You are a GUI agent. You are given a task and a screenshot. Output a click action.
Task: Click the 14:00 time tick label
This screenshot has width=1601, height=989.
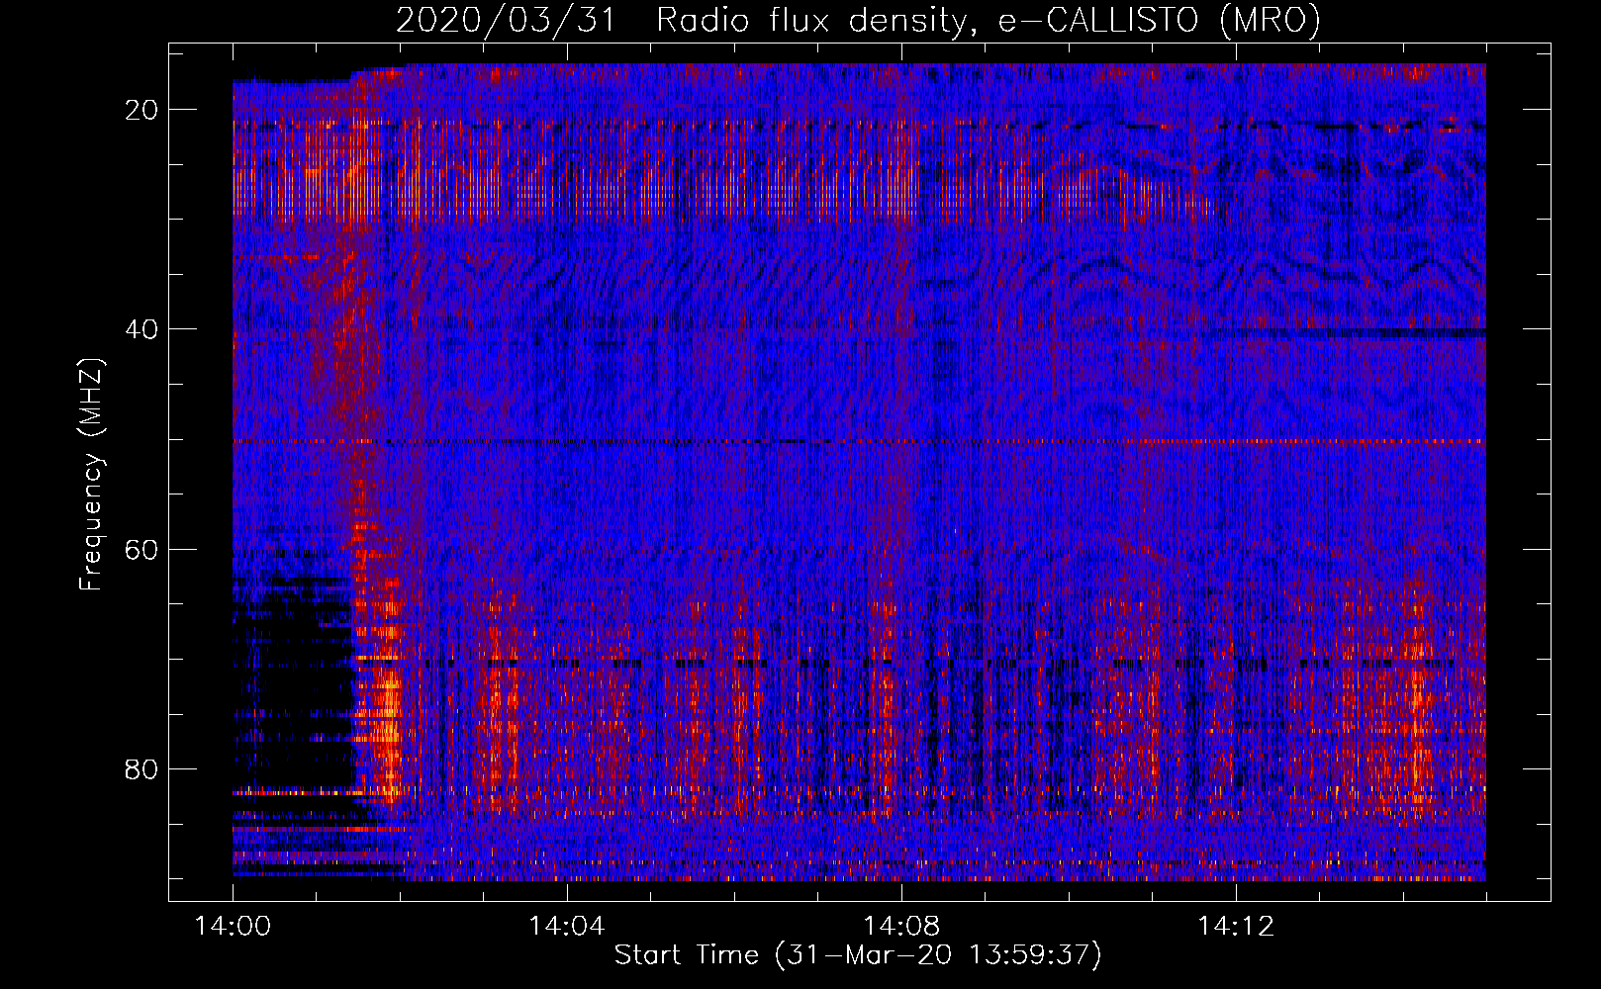point(234,926)
